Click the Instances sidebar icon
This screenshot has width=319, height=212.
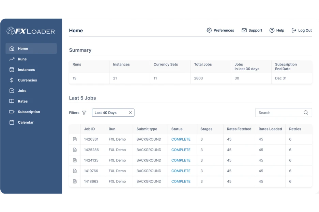tap(12, 69)
